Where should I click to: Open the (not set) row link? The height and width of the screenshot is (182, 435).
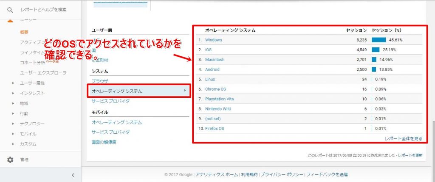[x=213, y=119]
